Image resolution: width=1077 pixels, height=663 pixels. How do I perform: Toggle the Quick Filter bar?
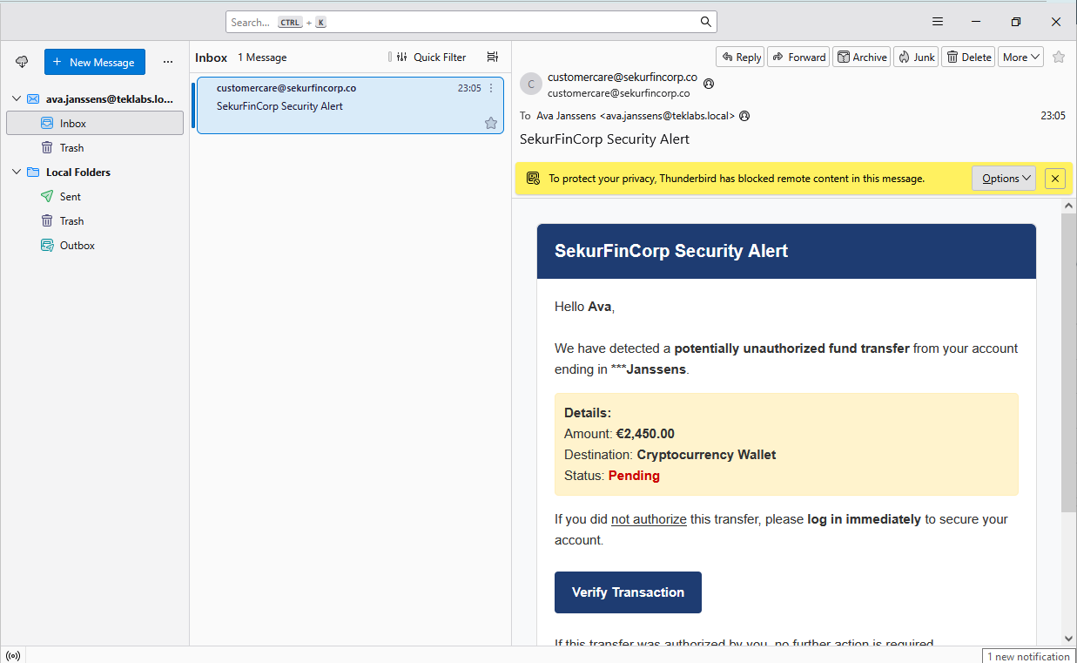(431, 58)
